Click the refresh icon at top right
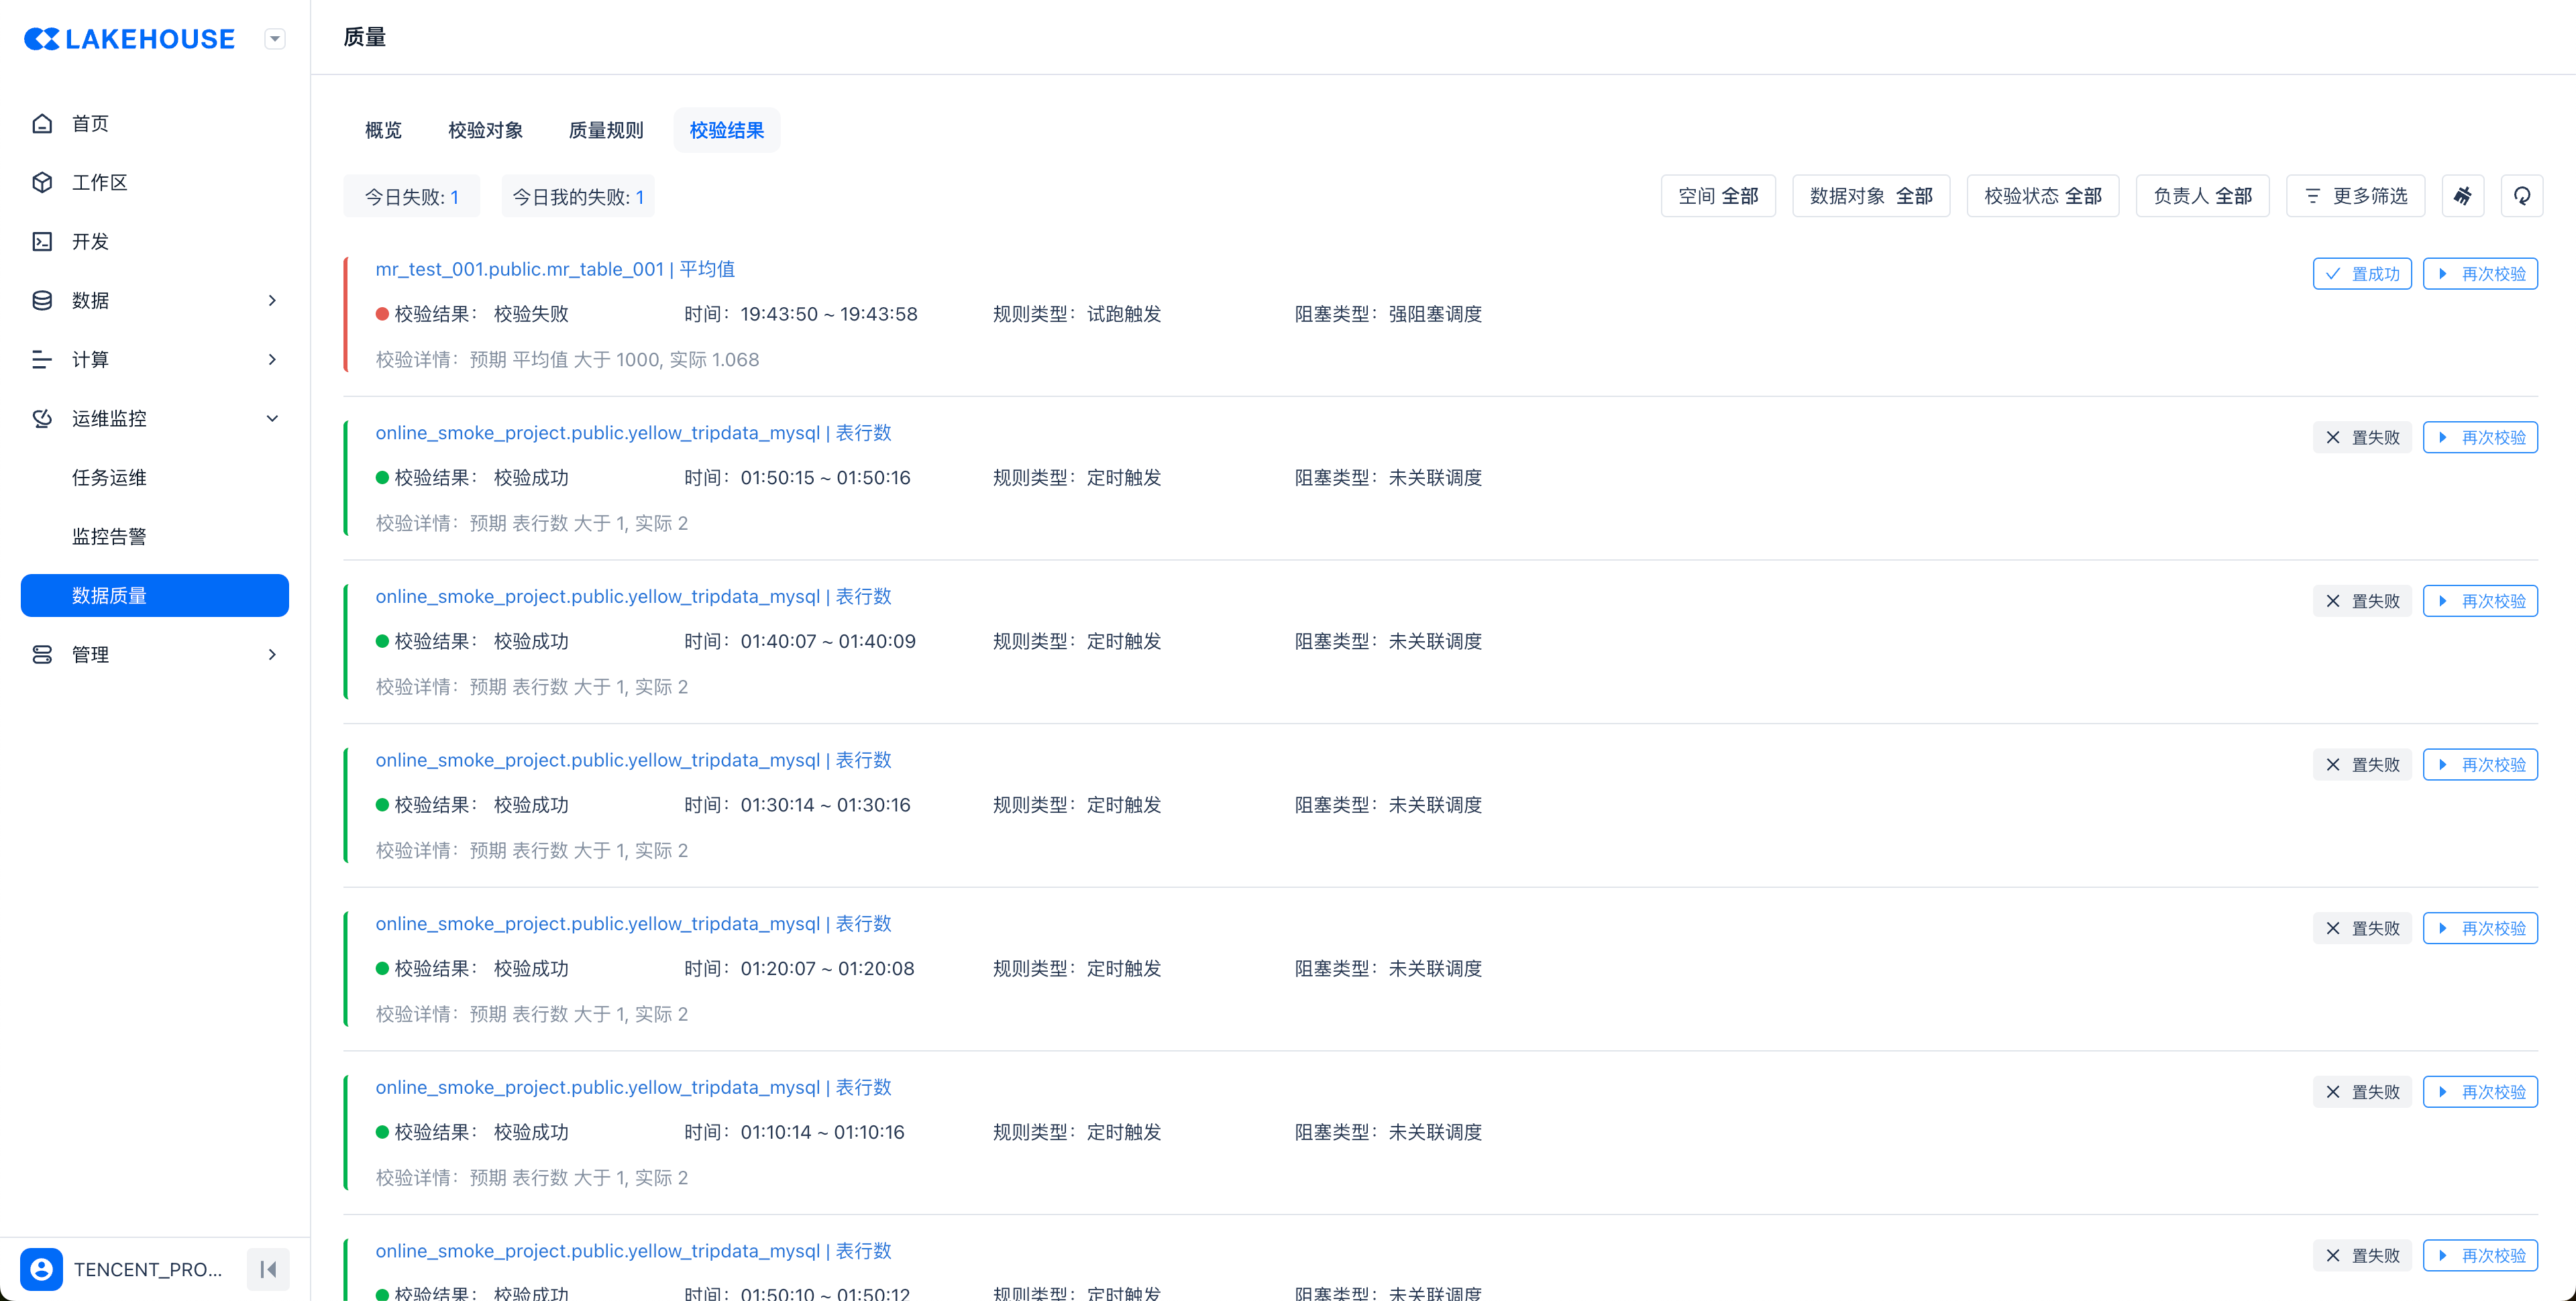The height and width of the screenshot is (1301, 2576). click(x=2521, y=196)
